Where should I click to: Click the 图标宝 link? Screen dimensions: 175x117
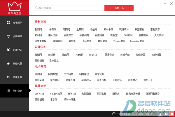[x=114, y=35]
